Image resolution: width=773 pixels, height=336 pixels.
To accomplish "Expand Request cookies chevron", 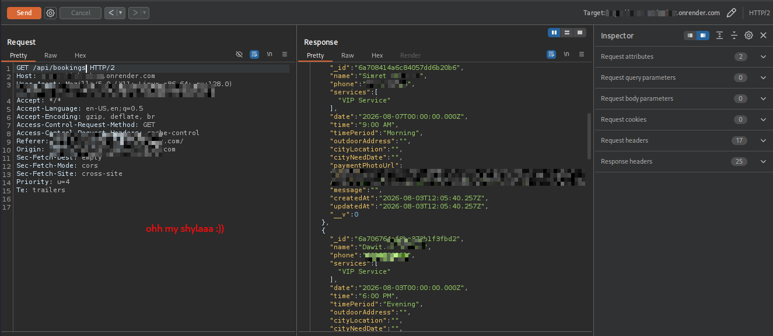I will (763, 119).
